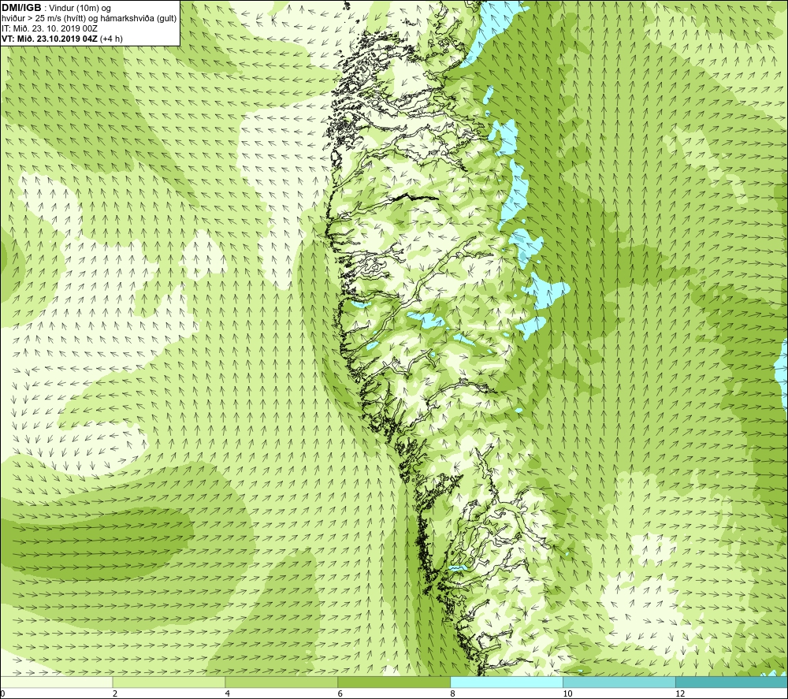Click the colorbar tick label '12'
The width and height of the screenshot is (788, 699).
680,693
